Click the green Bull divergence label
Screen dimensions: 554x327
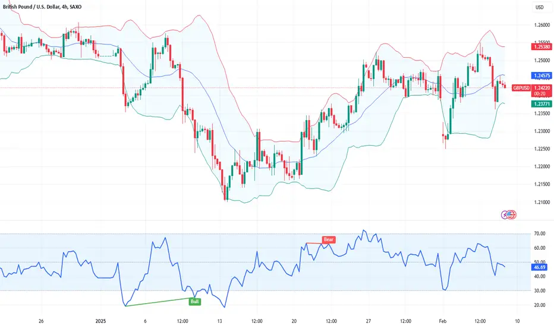[195, 301]
